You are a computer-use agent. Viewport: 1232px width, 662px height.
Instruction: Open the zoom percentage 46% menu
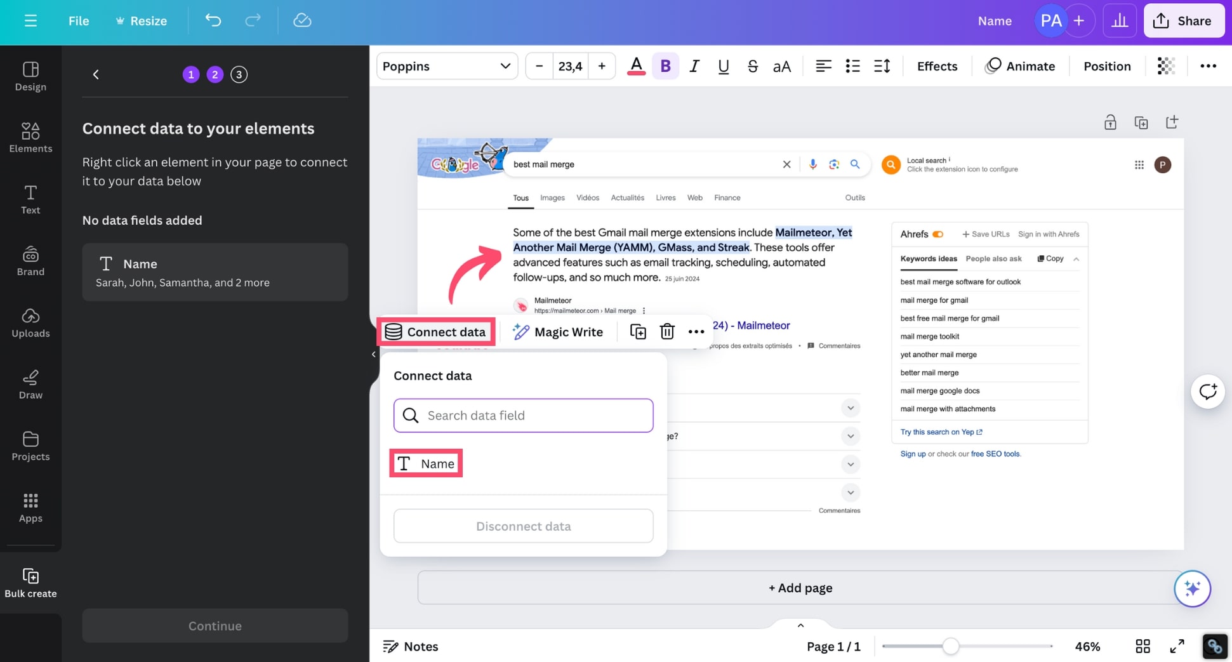pyautogui.click(x=1087, y=646)
